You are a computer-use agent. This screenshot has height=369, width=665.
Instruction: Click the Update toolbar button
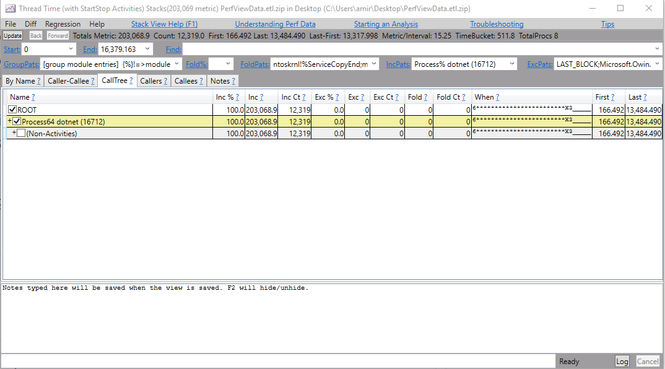click(x=12, y=35)
